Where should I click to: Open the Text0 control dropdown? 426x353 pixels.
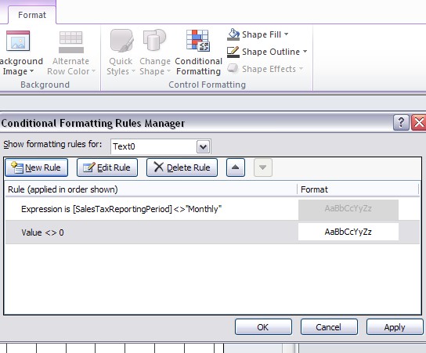click(x=203, y=147)
